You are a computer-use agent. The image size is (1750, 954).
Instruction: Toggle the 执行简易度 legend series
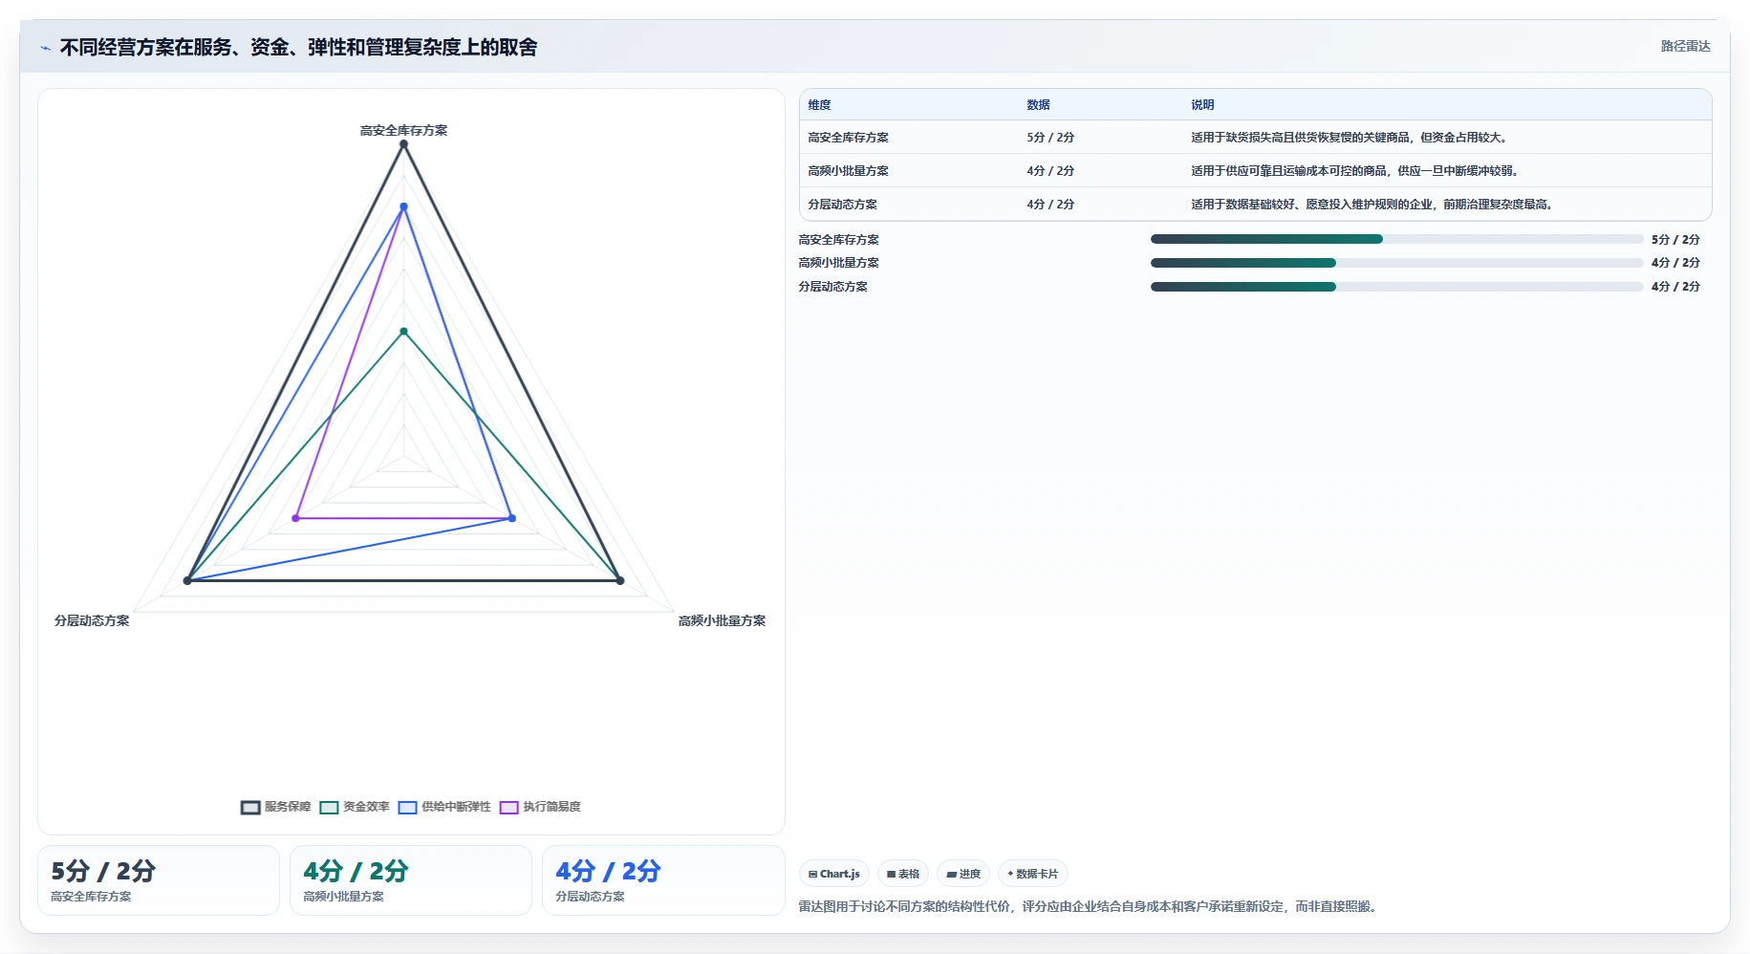pos(540,807)
